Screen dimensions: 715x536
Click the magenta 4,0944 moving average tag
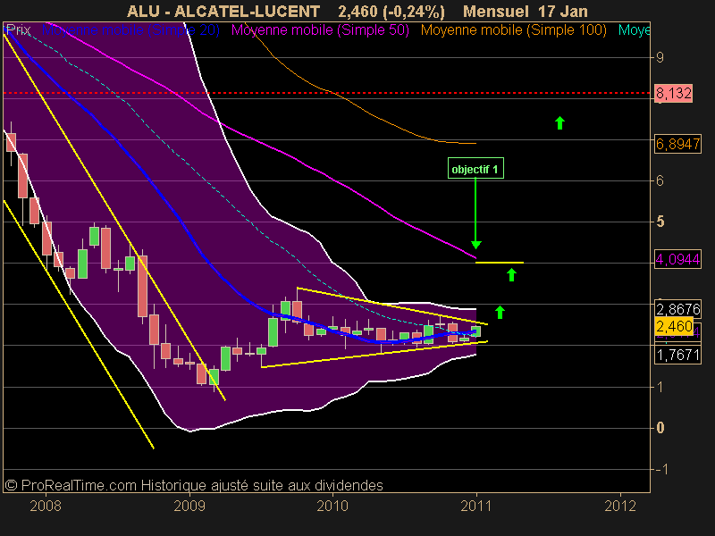[677, 259]
